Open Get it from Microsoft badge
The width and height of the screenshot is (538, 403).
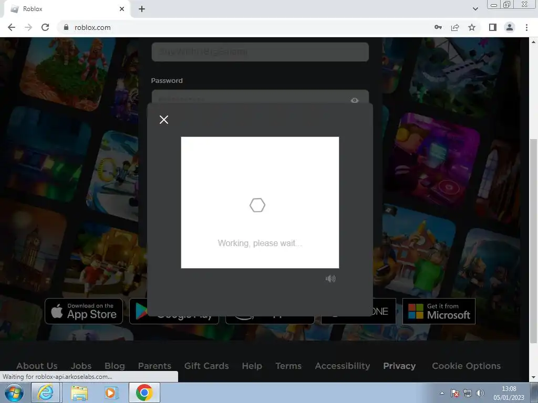tap(439, 311)
